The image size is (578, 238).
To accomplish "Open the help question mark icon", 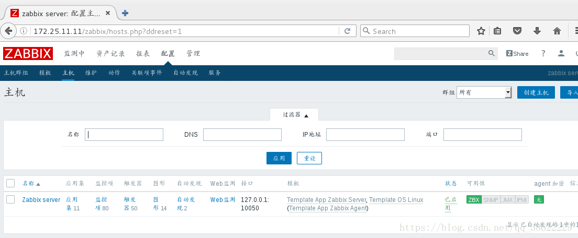I will [543, 53].
